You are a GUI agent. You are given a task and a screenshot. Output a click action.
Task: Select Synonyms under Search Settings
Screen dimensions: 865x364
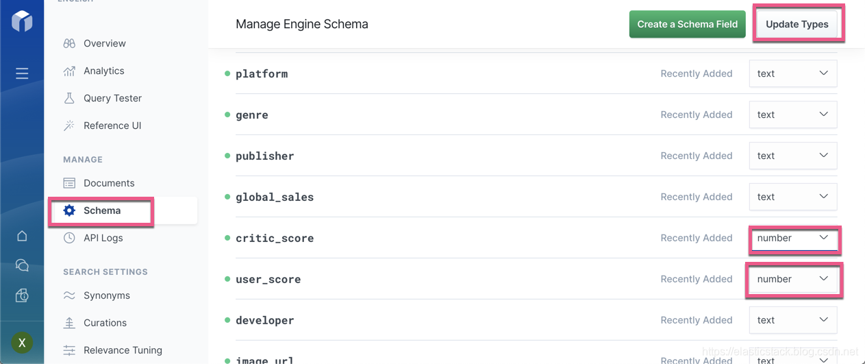(106, 295)
